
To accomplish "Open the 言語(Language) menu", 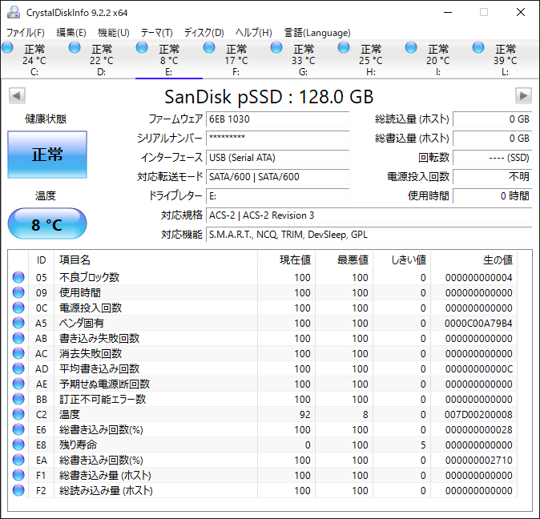I will pos(317,33).
